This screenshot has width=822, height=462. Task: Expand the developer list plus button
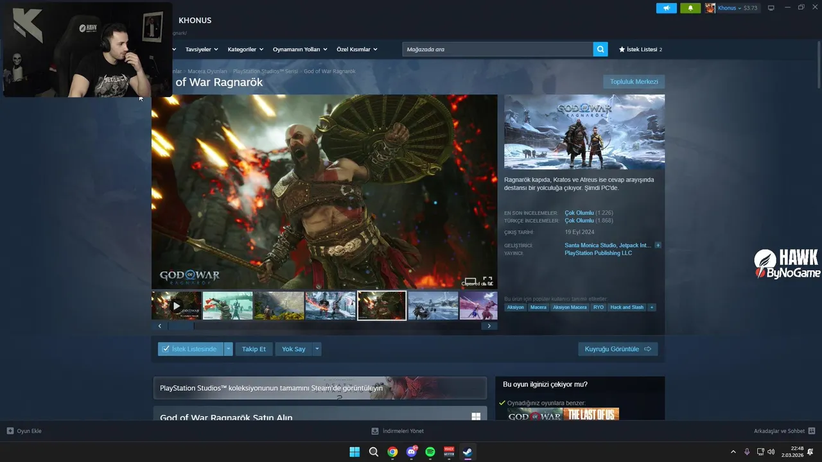click(658, 245)
